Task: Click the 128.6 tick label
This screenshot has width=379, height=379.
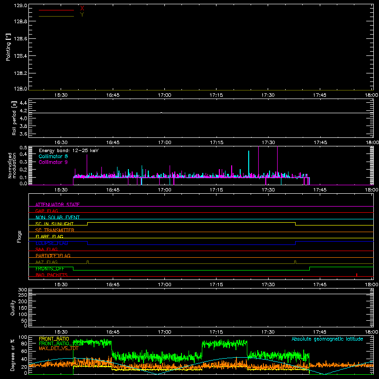Action: point(20,39)
